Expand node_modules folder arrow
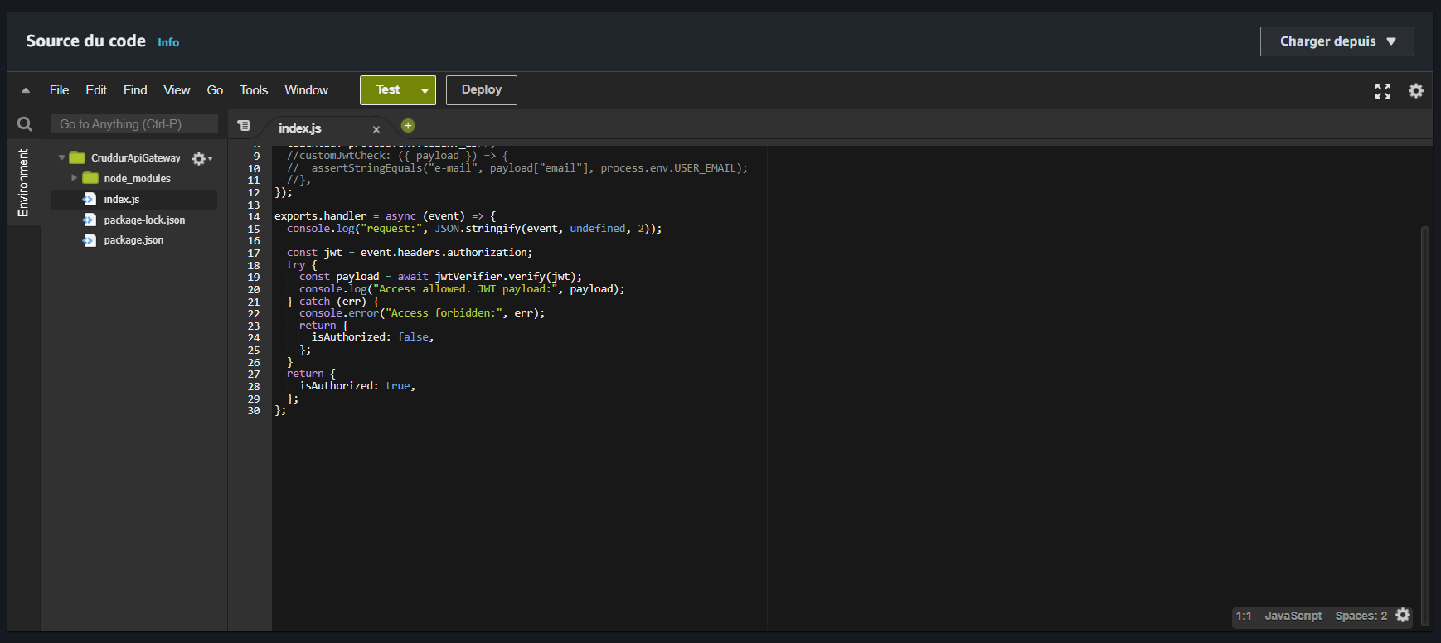This screenshot has height=643, width=1441. click(74, 178)
